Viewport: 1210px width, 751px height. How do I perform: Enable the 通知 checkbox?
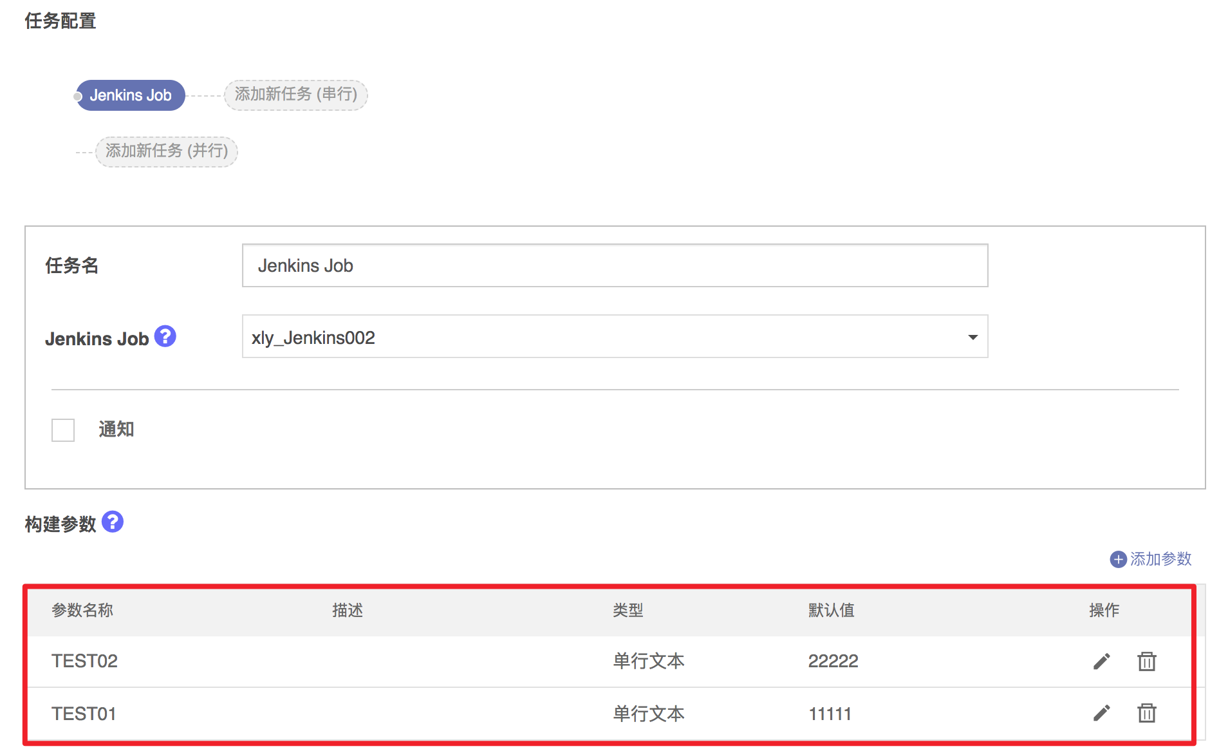tap(63, 430)
